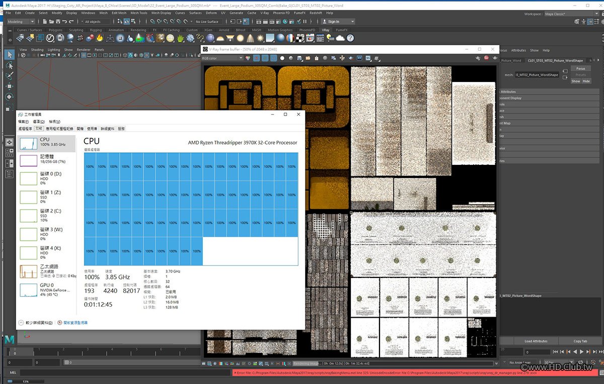Toggle the green channel button in frame buffer

click(265, 58)
